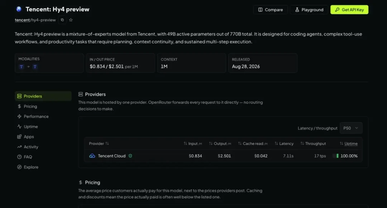Click the $0.834 / $2.501 price card
The height and width of the screenshot is (208, 387).
pyautogui.click(x=120, y=63)
